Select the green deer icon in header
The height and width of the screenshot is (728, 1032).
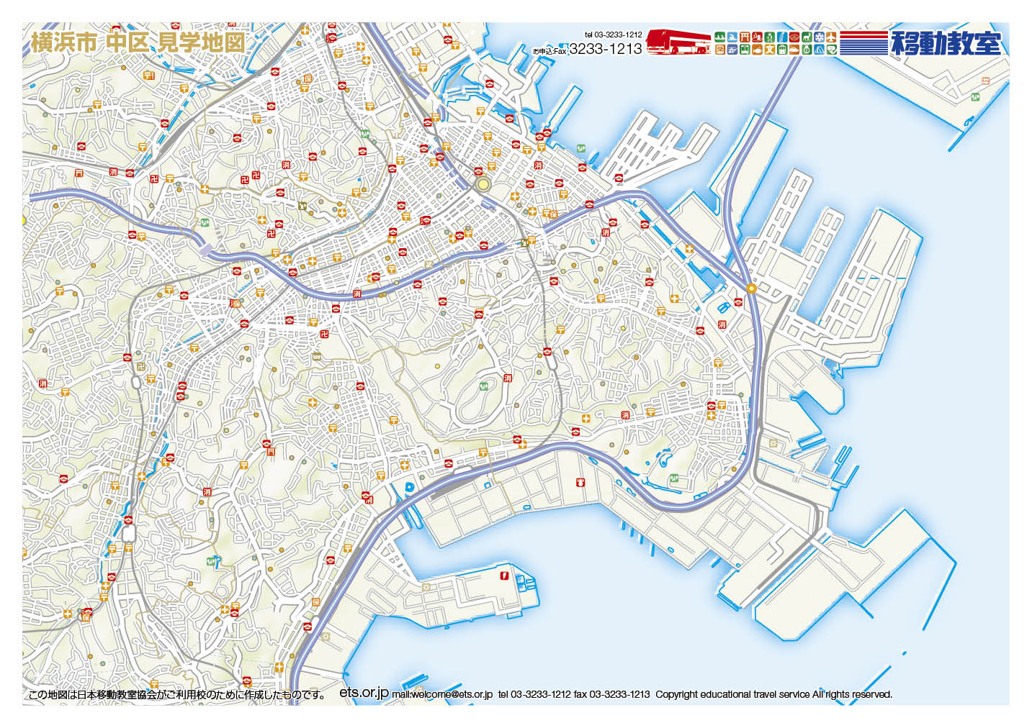point(807,37)
